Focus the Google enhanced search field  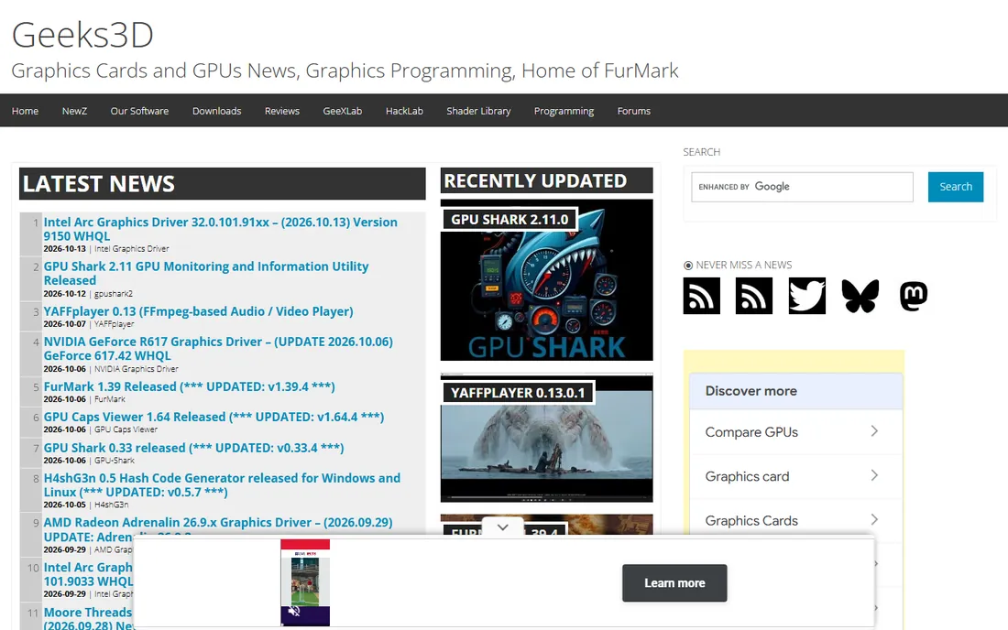[803, 187]
